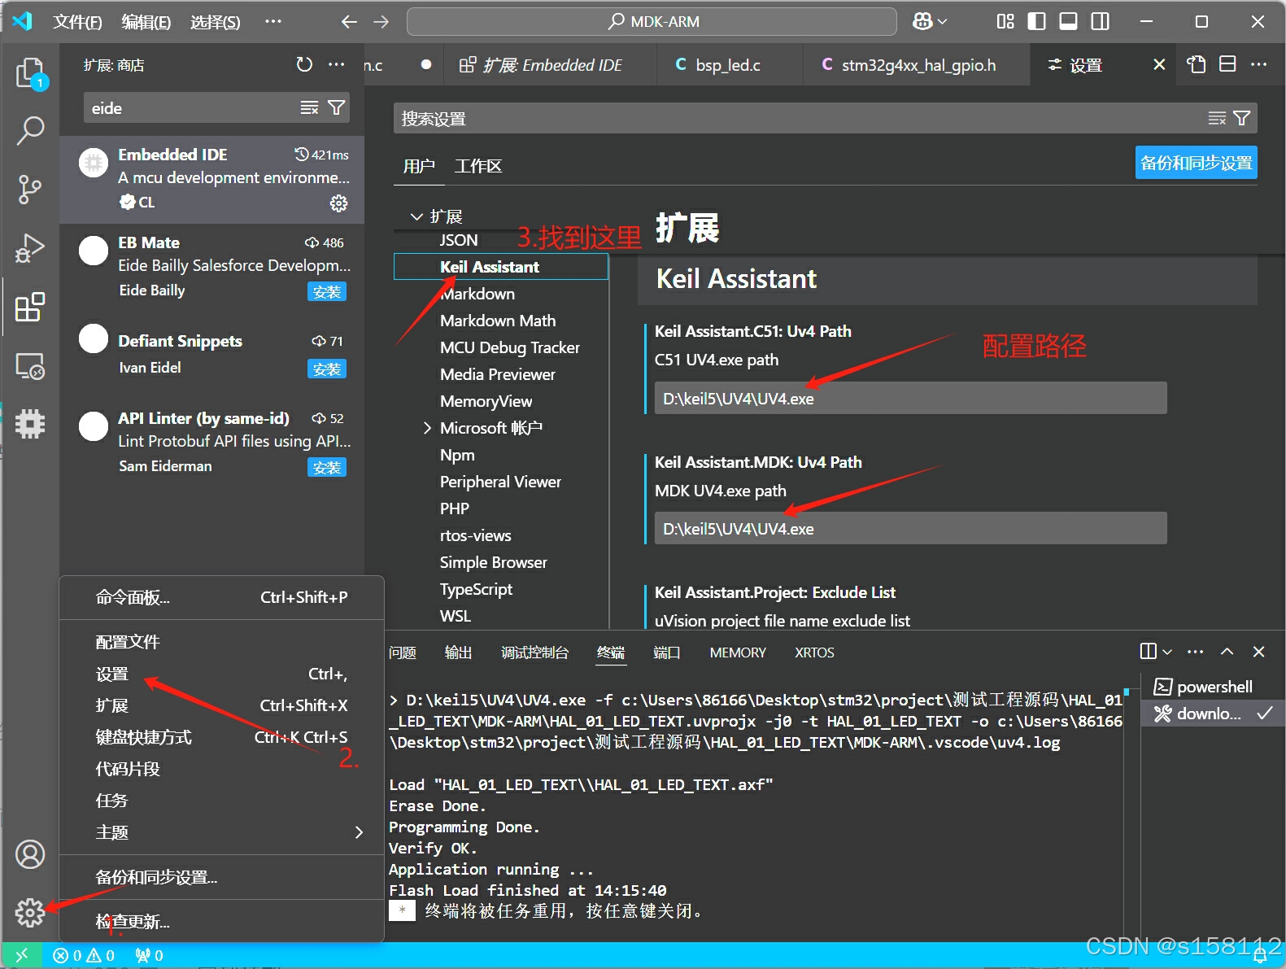Select the 工作区 settings scope tab
Image resolution: width=1286 pixels, height=969 pixels.
pos(478,166)
